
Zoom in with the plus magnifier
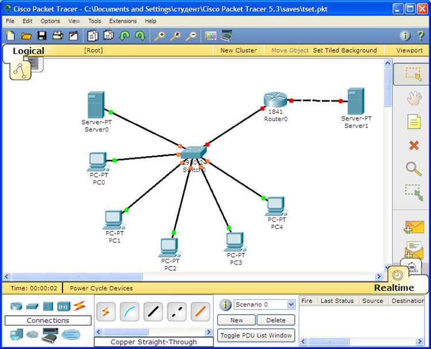(x=159, y=36)
